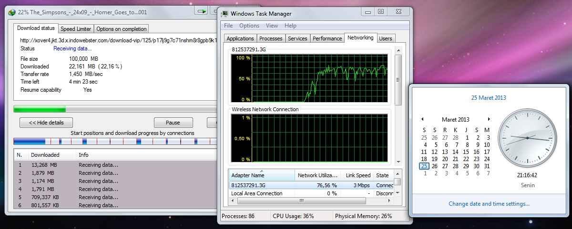
Task: Click the analog clock face
Action: click(527, 138)
